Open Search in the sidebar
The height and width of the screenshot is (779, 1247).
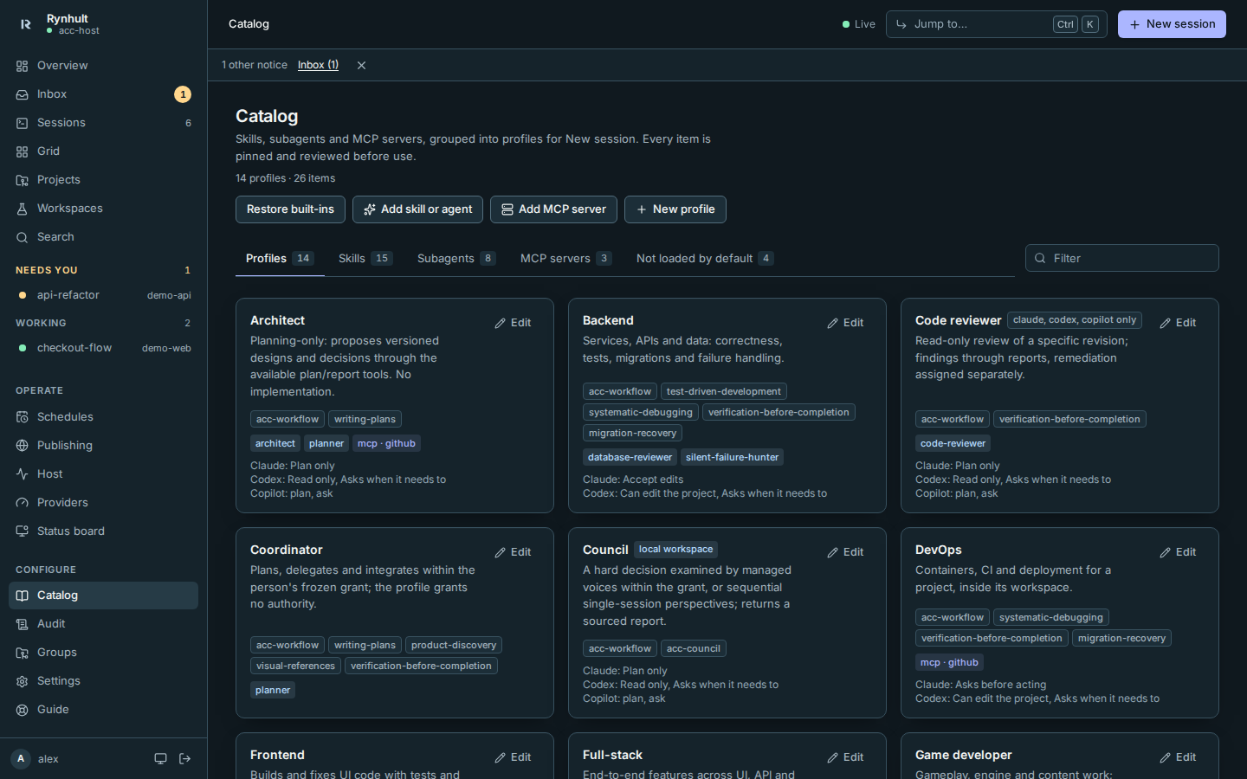click(x=103, y=237)
